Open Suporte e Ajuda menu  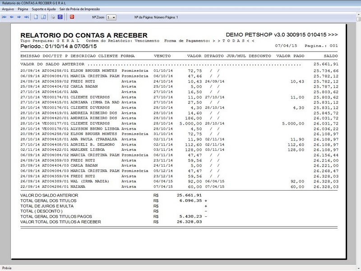tap(44, 9)
